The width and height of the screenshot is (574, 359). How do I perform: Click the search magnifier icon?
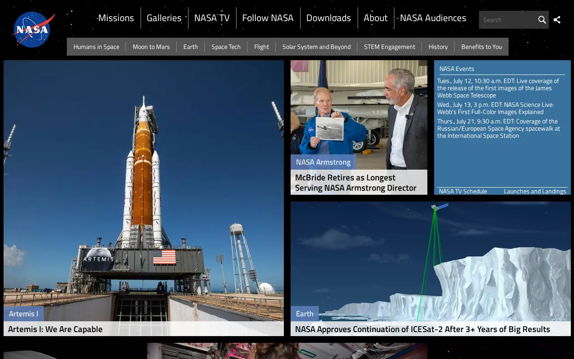pos(542,20)
